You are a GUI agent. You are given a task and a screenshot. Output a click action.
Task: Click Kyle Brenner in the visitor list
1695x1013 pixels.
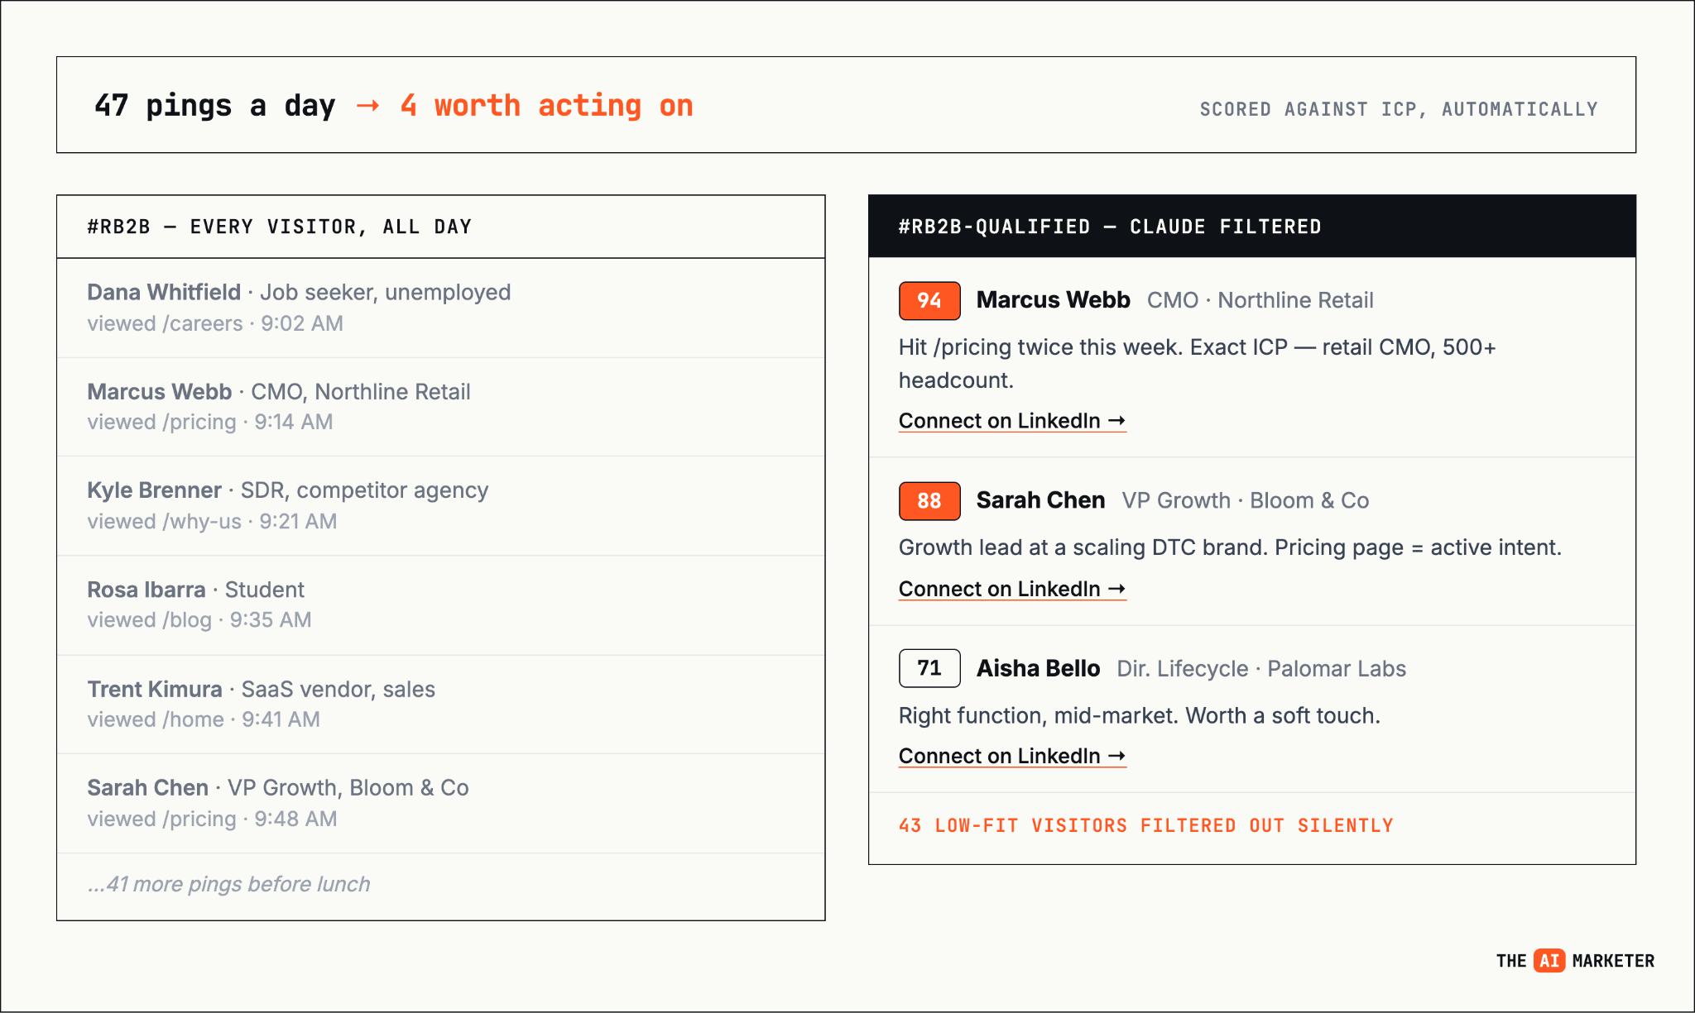(x=154, y=490)
